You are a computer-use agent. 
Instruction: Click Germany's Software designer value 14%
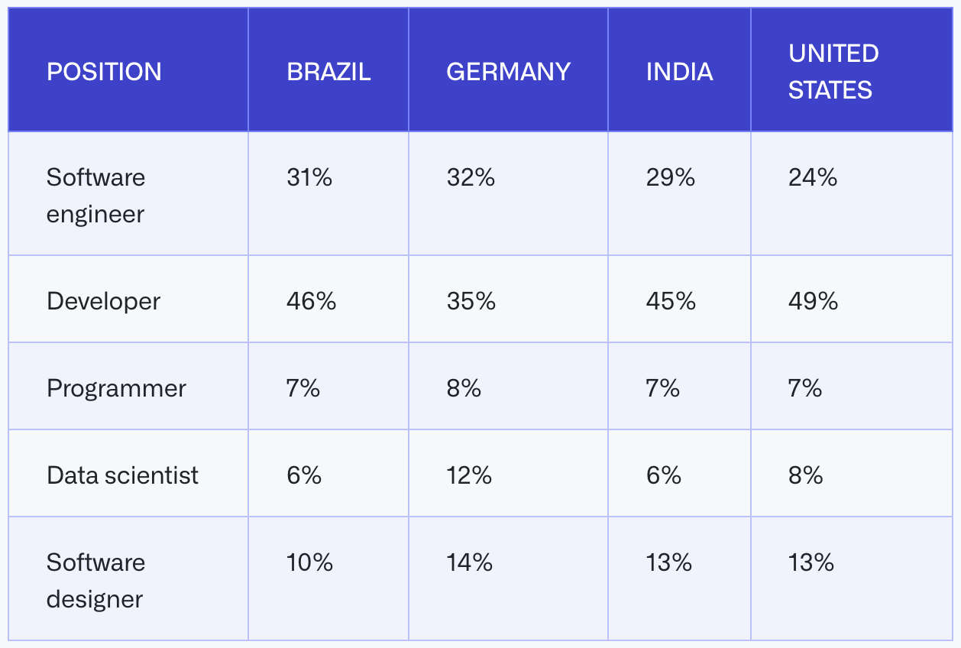(470, 563)
